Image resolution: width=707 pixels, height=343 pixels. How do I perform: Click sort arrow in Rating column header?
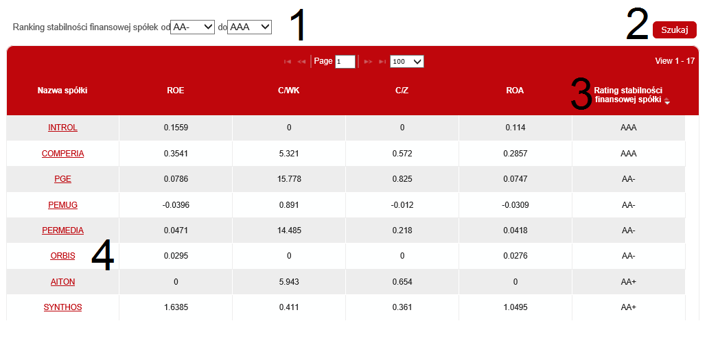667,101
